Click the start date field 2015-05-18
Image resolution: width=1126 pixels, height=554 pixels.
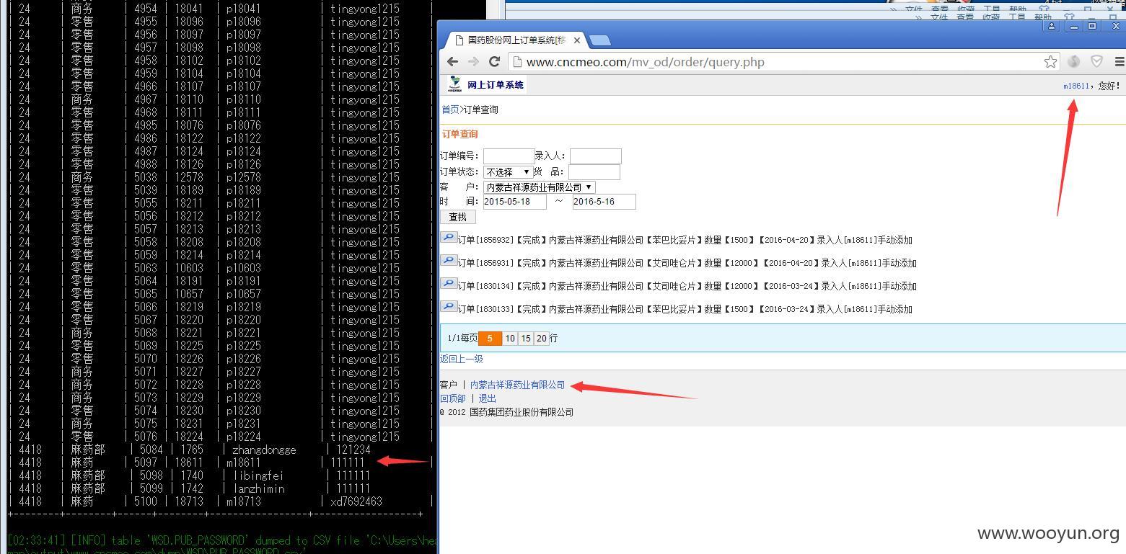point(514,202)
